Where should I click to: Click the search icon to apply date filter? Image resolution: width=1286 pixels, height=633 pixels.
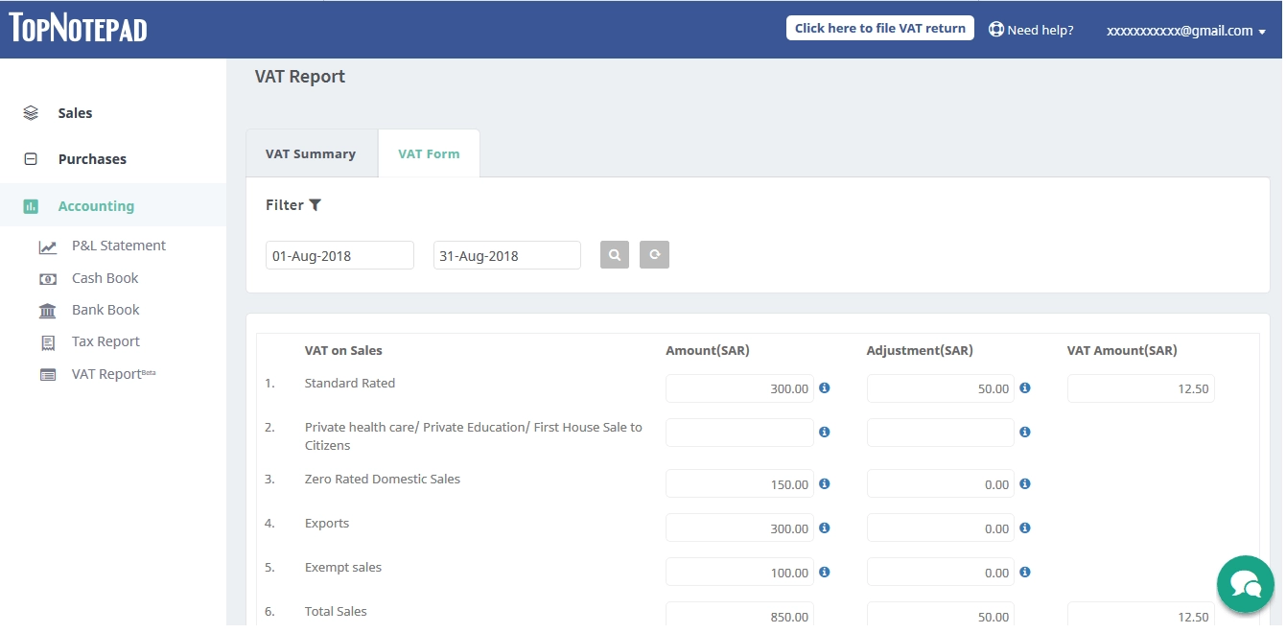coord(614,254)
